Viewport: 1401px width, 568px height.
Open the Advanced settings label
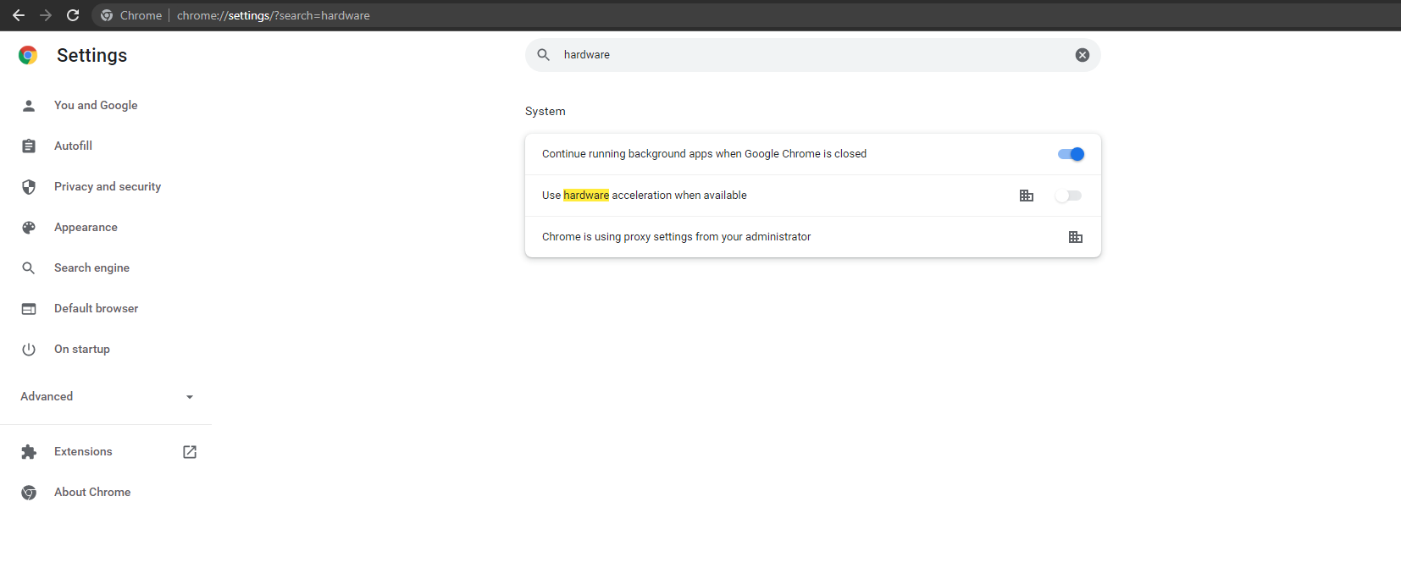pyautogui.click(x=47, y=396)
